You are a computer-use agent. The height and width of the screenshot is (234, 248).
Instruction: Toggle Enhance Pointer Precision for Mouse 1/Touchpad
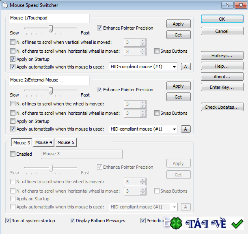tap(99, 28)
